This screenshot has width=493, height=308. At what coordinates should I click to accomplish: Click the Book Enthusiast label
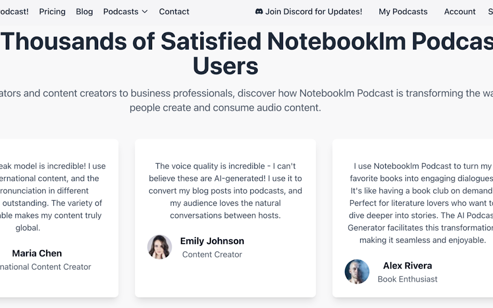point(407,279)
